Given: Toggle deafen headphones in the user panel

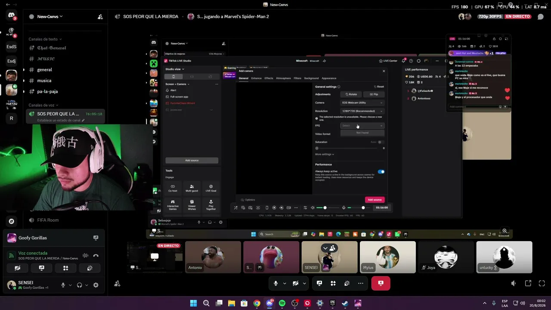Looking at the screenshot, I should [x=79, y=285].
